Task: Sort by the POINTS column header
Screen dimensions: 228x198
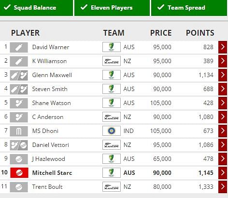Action: pos(200,33)
